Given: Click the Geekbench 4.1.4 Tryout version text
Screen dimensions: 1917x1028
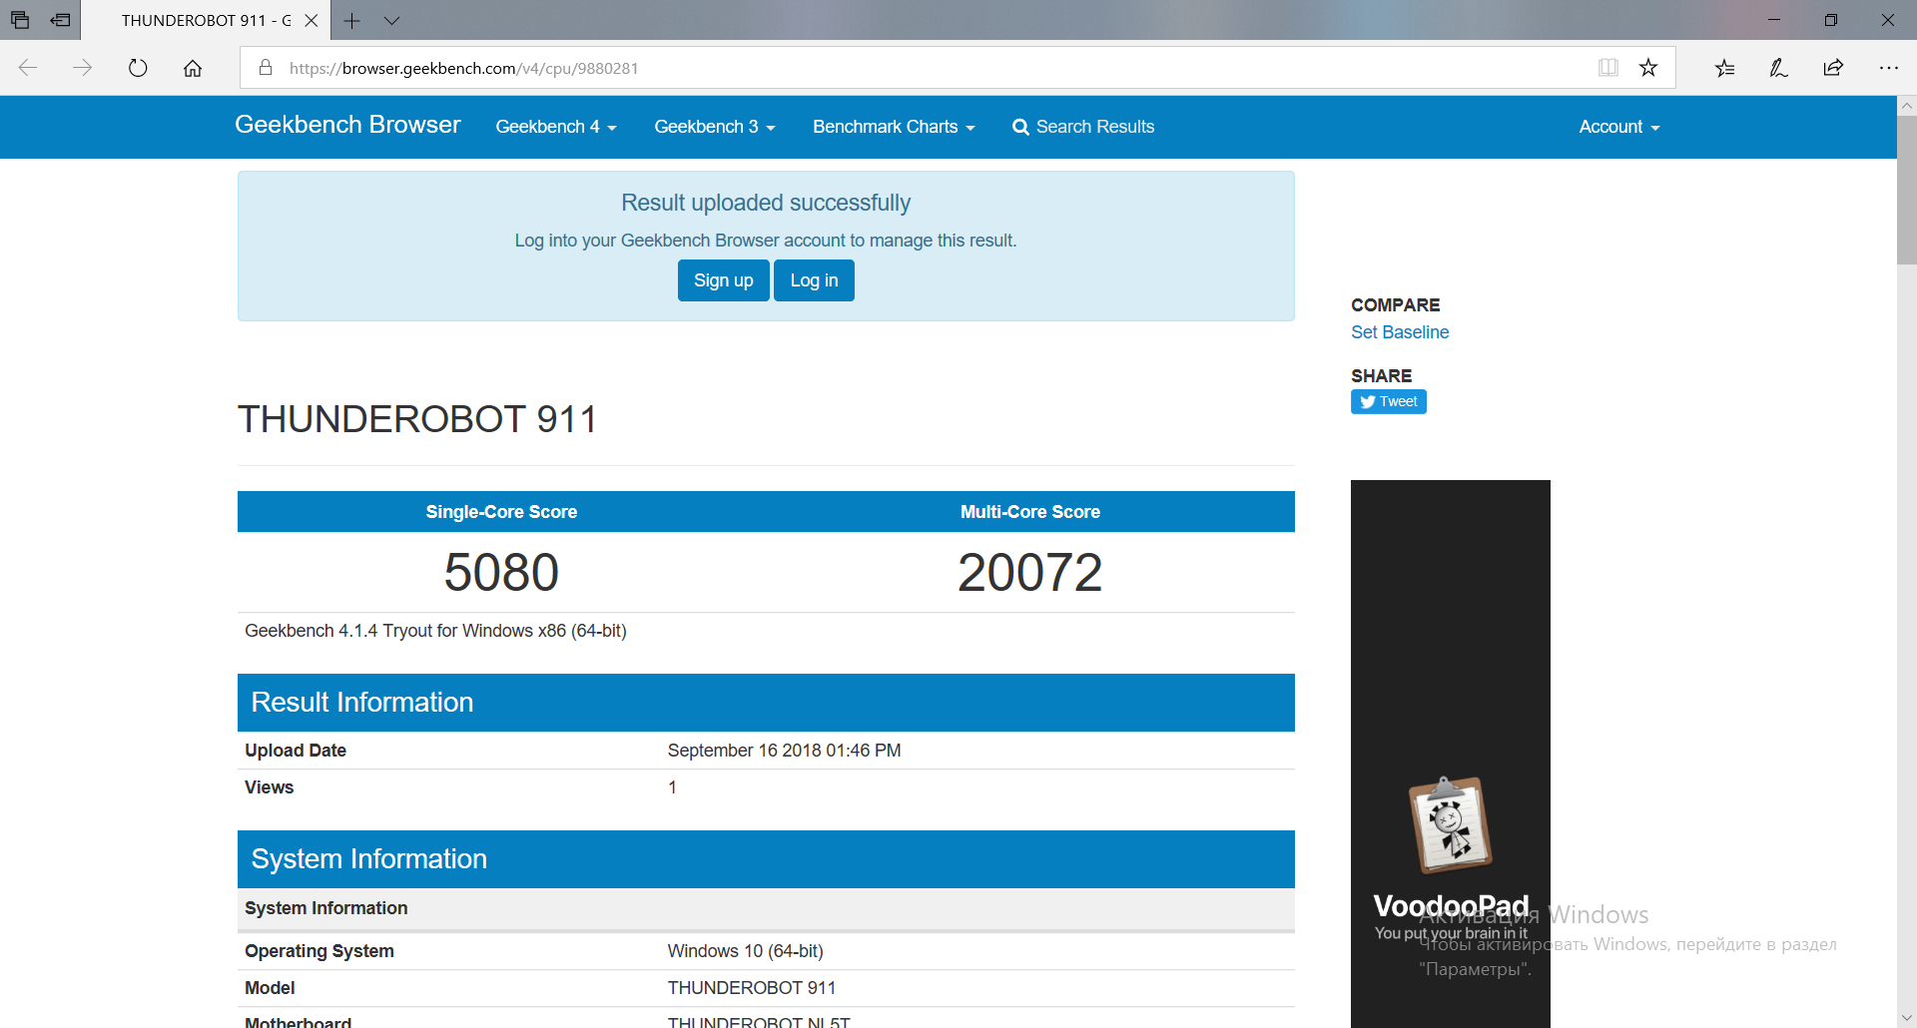Looking at the screenshot, I should (x=435, y=631).
